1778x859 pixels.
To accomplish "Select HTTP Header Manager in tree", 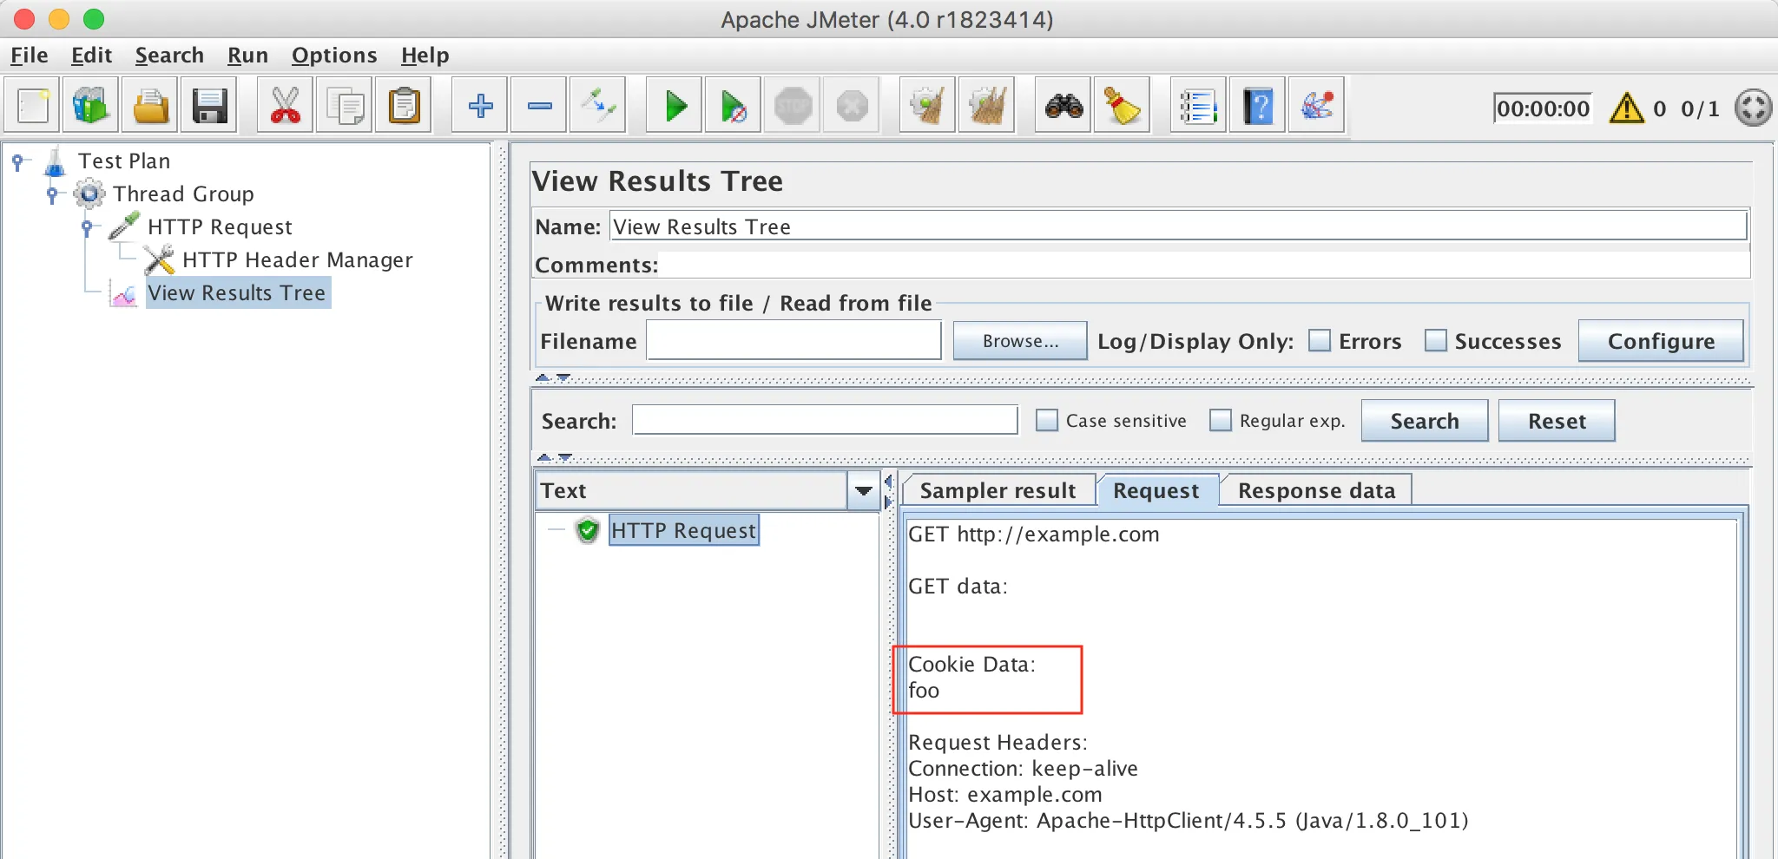I will tap(297, 260).
